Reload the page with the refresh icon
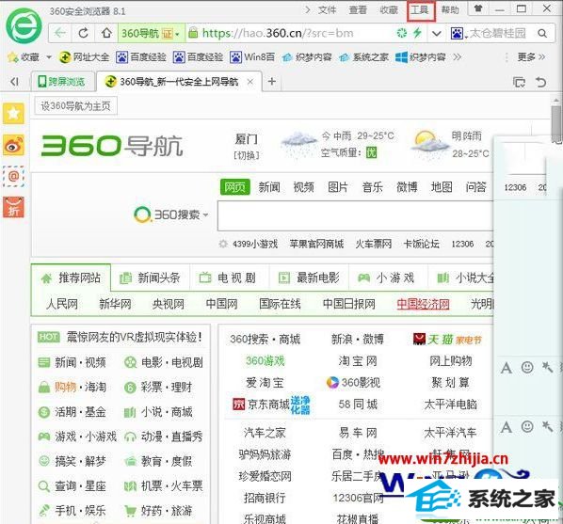The image size is (563, 524). (x=83, y=33)
